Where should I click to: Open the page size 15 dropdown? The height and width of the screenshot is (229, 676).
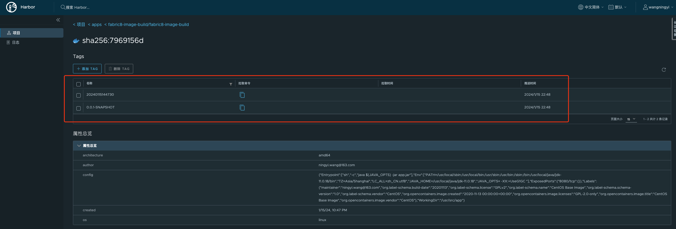pyautogui.click(x=631, y=119)
